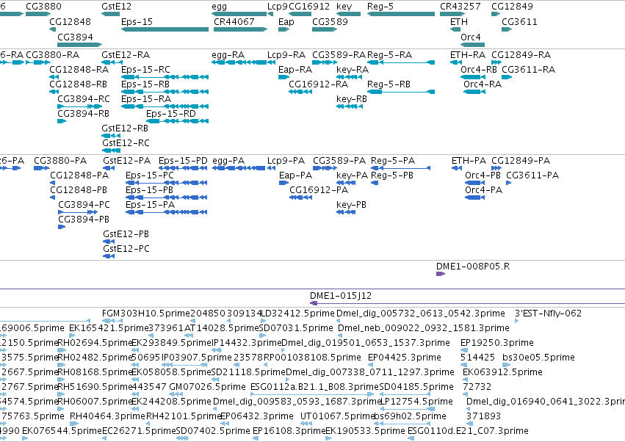The image size is (625, 442).
Task: Click transcript GstE12-RC
Action: (126, 142)
